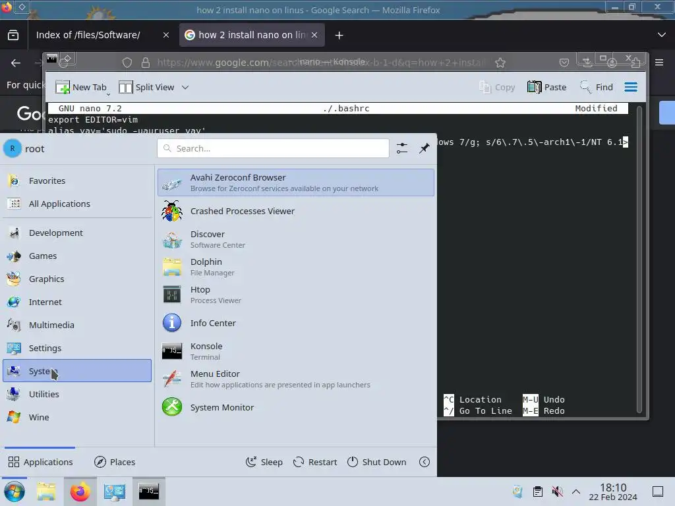Open New Tab dropdown arrow in Konsole
This screenshot has width=675, height=506.
[109, 93]
